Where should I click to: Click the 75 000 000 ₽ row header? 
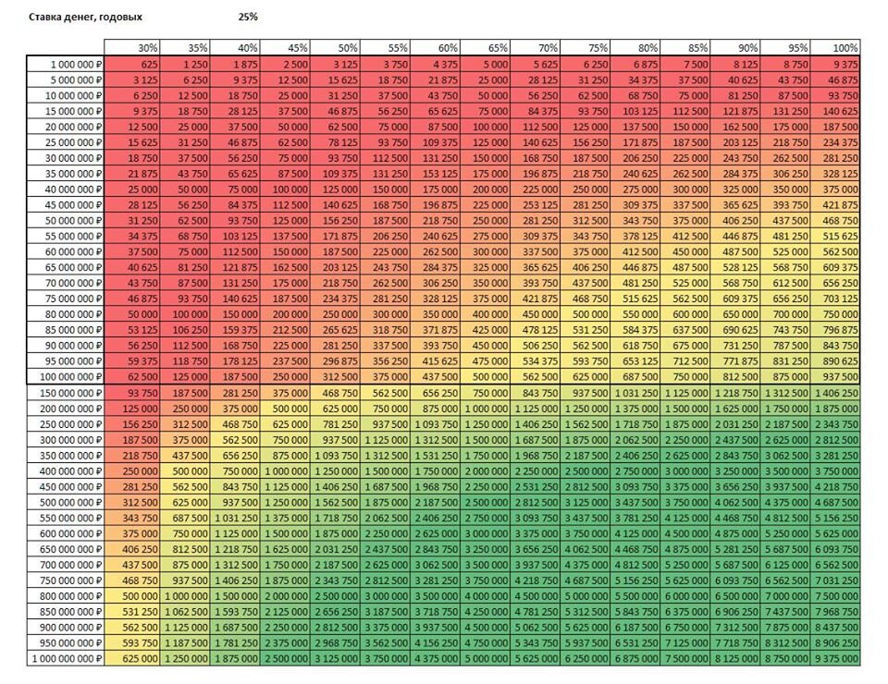[x=65, y=299]
